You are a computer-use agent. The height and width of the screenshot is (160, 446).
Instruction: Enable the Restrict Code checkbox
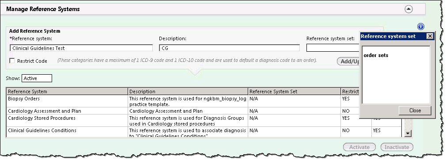pos(12,61)
